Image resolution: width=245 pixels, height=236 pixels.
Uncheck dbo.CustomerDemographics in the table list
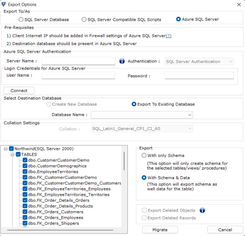[x=25, y=166]
